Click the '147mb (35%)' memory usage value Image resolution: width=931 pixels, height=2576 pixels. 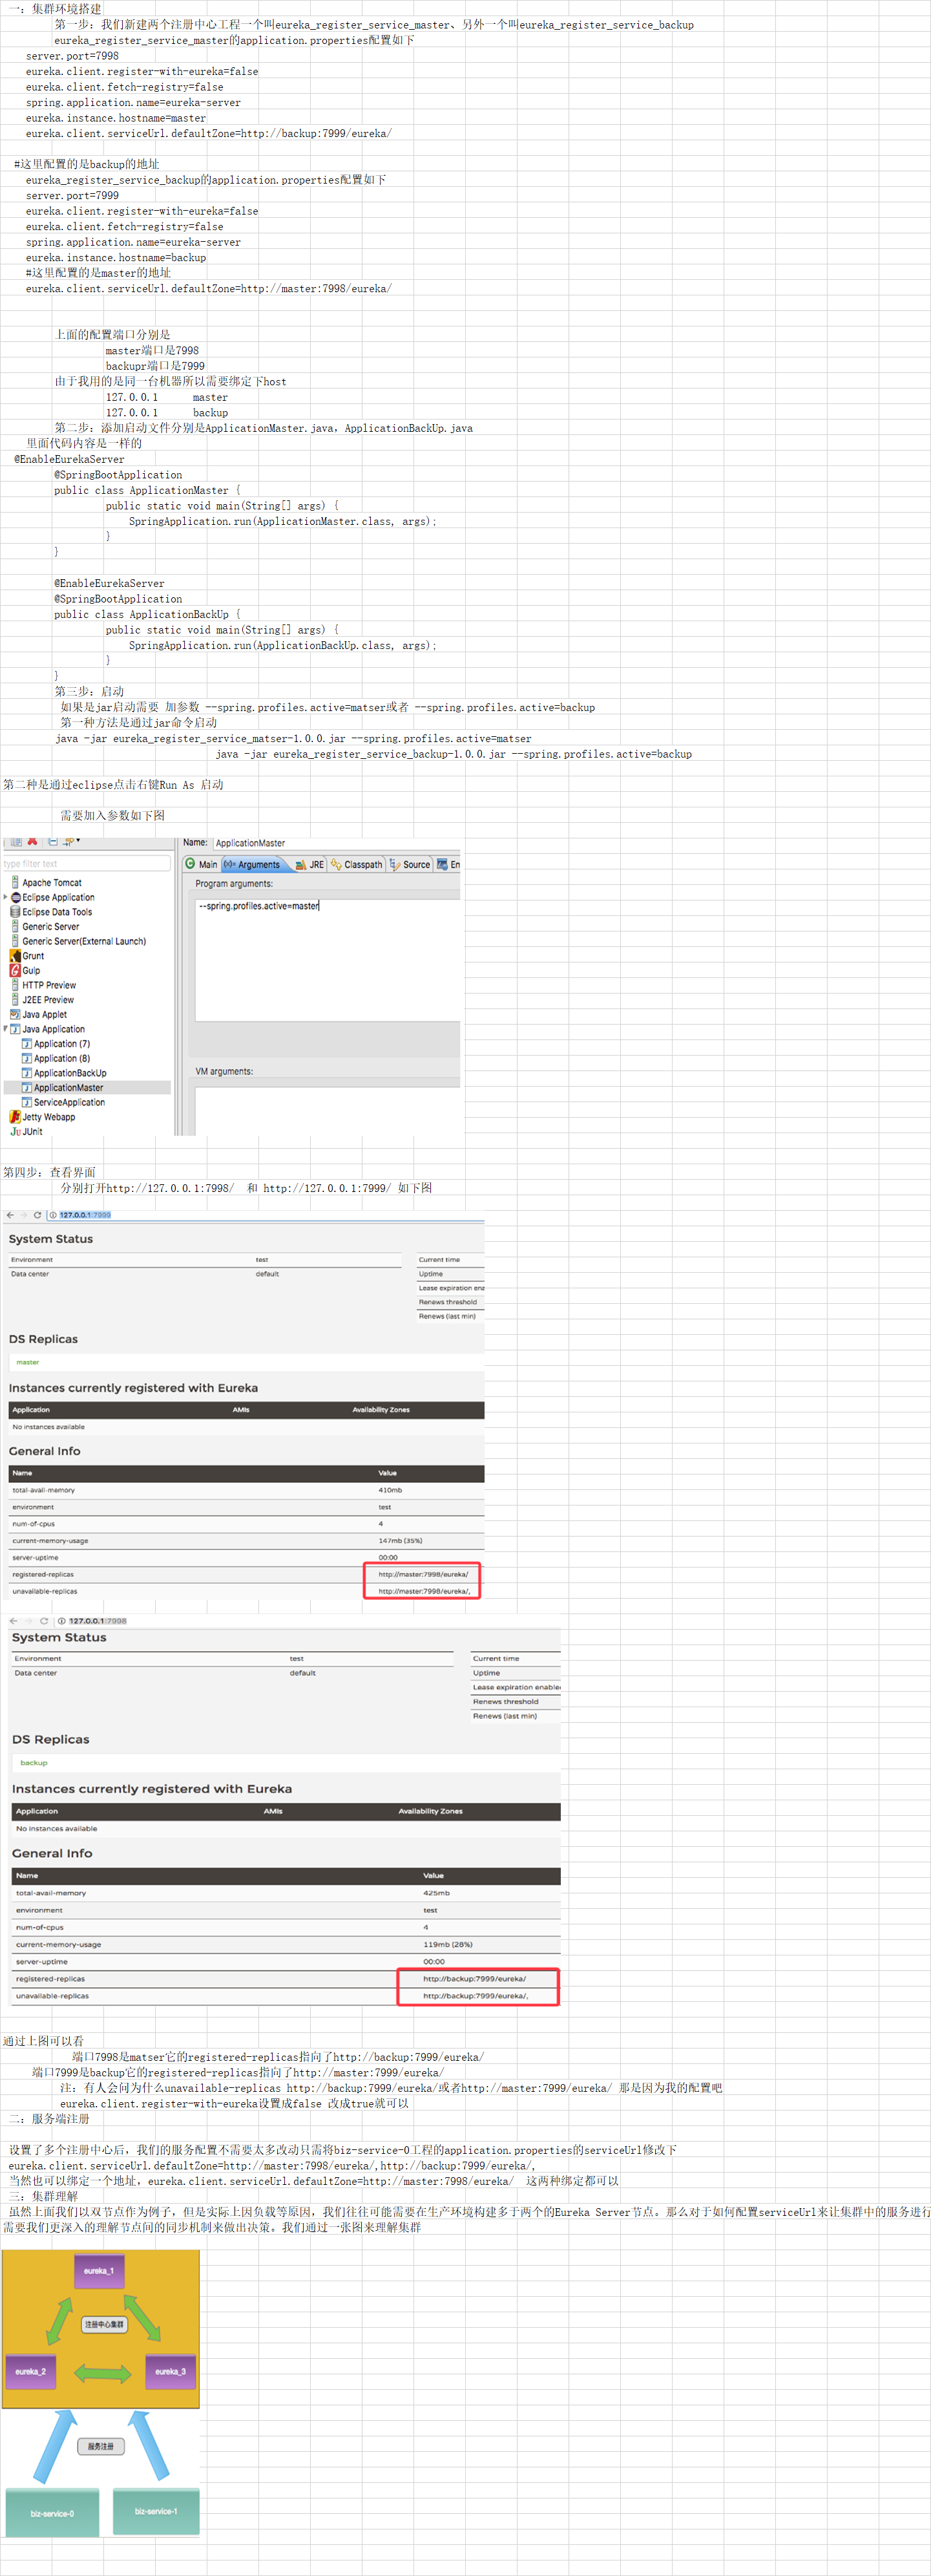(x=400, y=1541)
